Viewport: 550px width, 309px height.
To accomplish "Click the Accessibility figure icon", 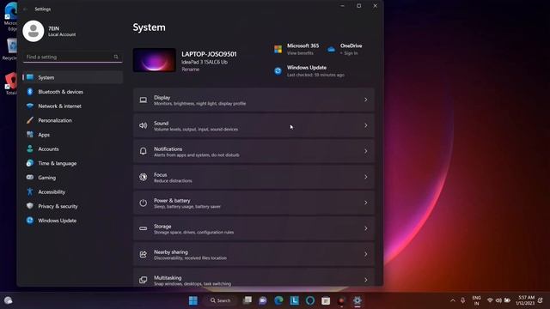I will 30,192.
